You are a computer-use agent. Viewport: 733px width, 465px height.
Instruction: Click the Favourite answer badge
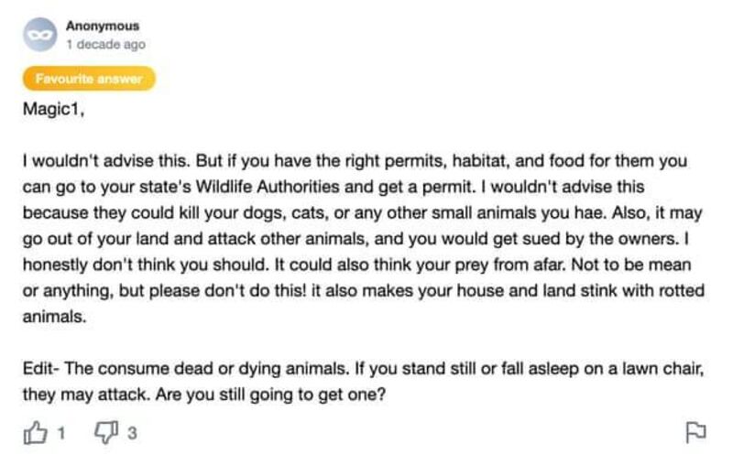coord(89,79)
